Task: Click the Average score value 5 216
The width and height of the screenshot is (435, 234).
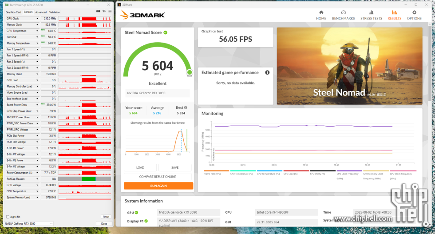Action: 157,113
